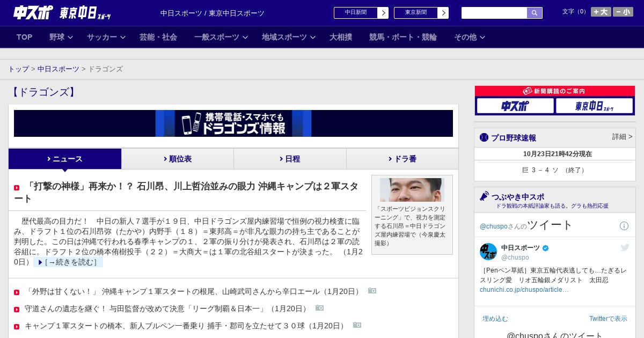
Task: Select the ニュース tab
Action: (65, 159)
